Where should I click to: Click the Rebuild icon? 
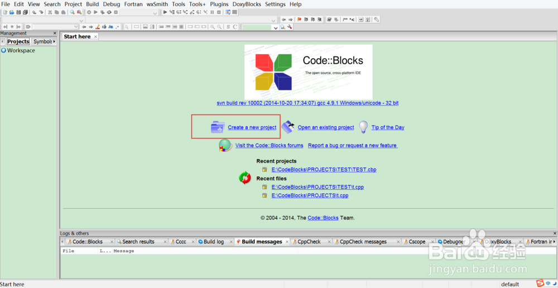pos(109,12)
